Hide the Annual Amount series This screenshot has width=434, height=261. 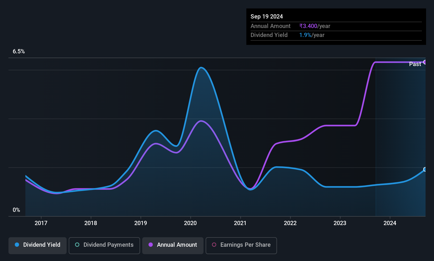click(173, 245)
